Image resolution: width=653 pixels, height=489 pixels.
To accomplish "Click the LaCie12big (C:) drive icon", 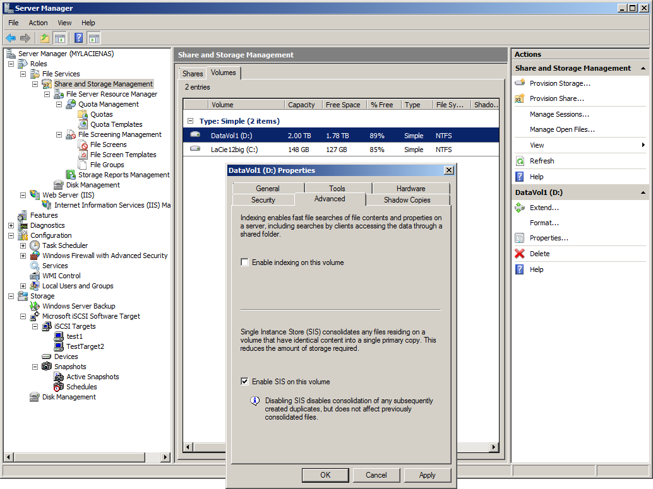I will 195,148.
